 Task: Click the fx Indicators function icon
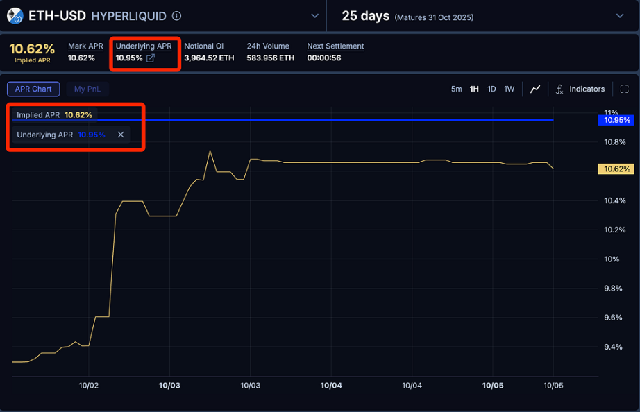[559, 89]
